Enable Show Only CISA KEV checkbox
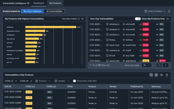174x109 pixels. click(75, 81)
